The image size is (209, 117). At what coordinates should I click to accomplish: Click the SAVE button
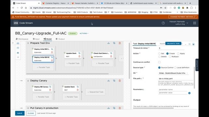coord(20,113)
